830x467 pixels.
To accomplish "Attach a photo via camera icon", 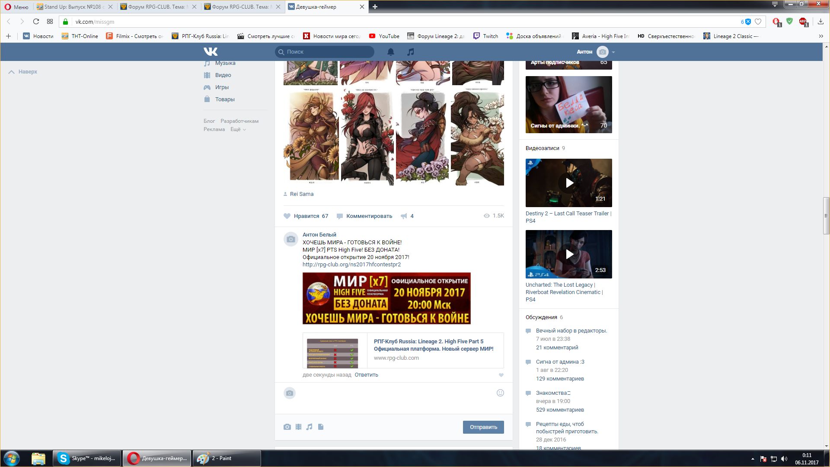I will coord(287,427).
